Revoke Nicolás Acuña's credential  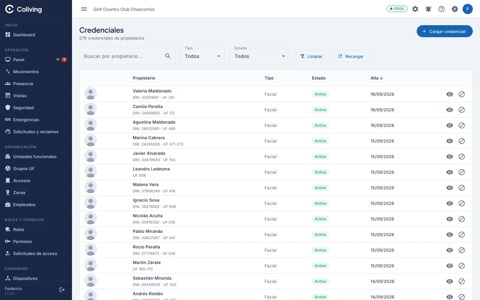(462, 219)
